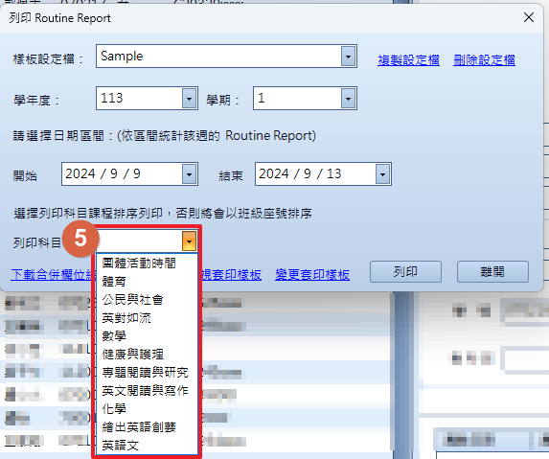Select 公民與社會 from the dropdown list

132,299
